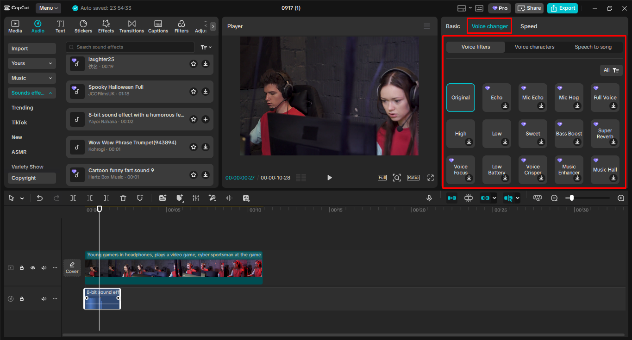
Task: Open the Transitions panel
Action: [131, 26]
